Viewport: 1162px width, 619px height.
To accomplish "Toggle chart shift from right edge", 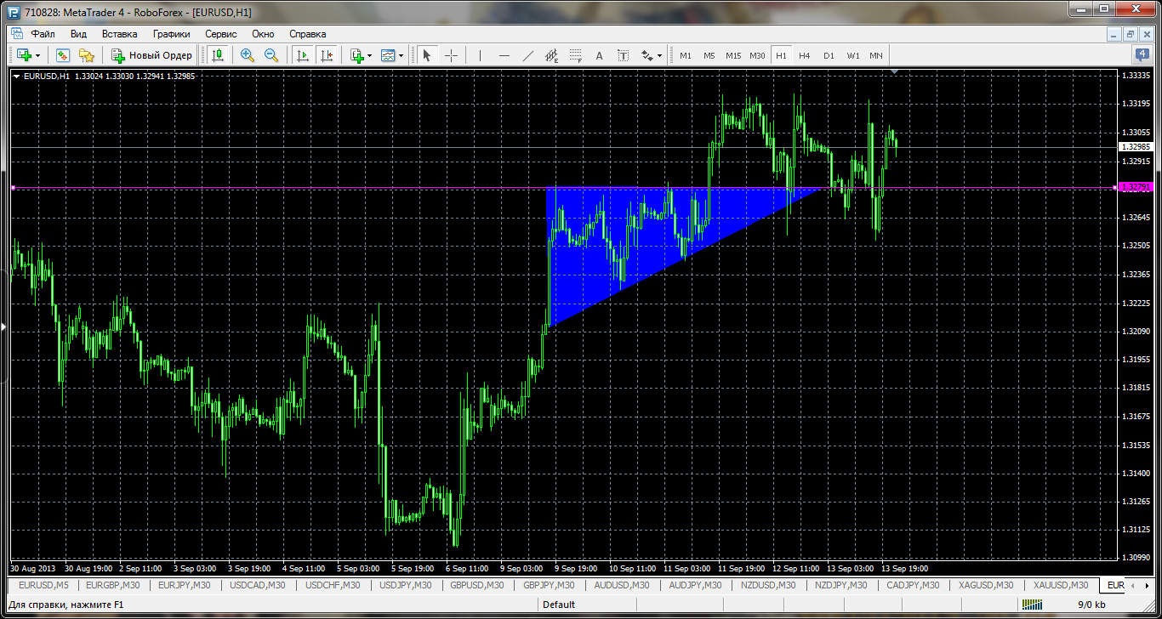I will 326,55.
